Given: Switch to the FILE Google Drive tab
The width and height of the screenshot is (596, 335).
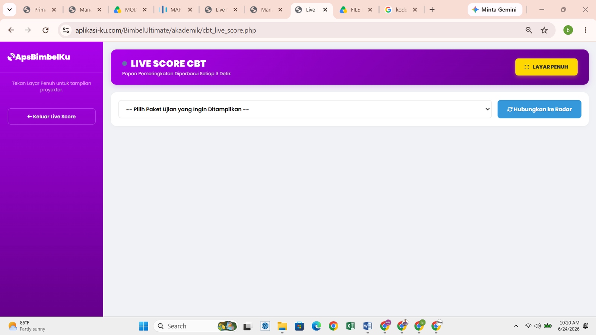Looking at the screenshot, I should click(356, 10).
